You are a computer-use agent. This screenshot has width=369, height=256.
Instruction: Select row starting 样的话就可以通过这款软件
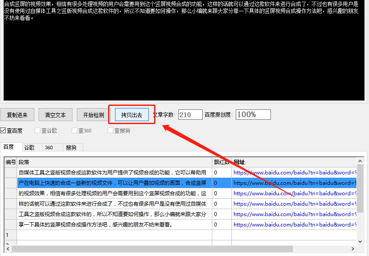point(114,204)
